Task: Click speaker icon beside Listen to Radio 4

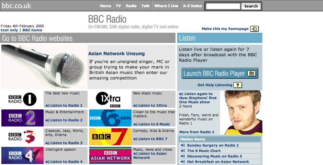Action: [x=47, y=162]
